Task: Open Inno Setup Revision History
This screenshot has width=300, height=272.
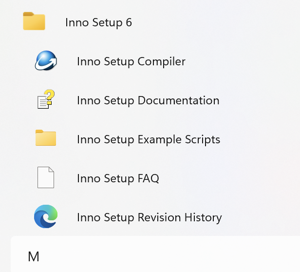Action: tap(149, 217)
